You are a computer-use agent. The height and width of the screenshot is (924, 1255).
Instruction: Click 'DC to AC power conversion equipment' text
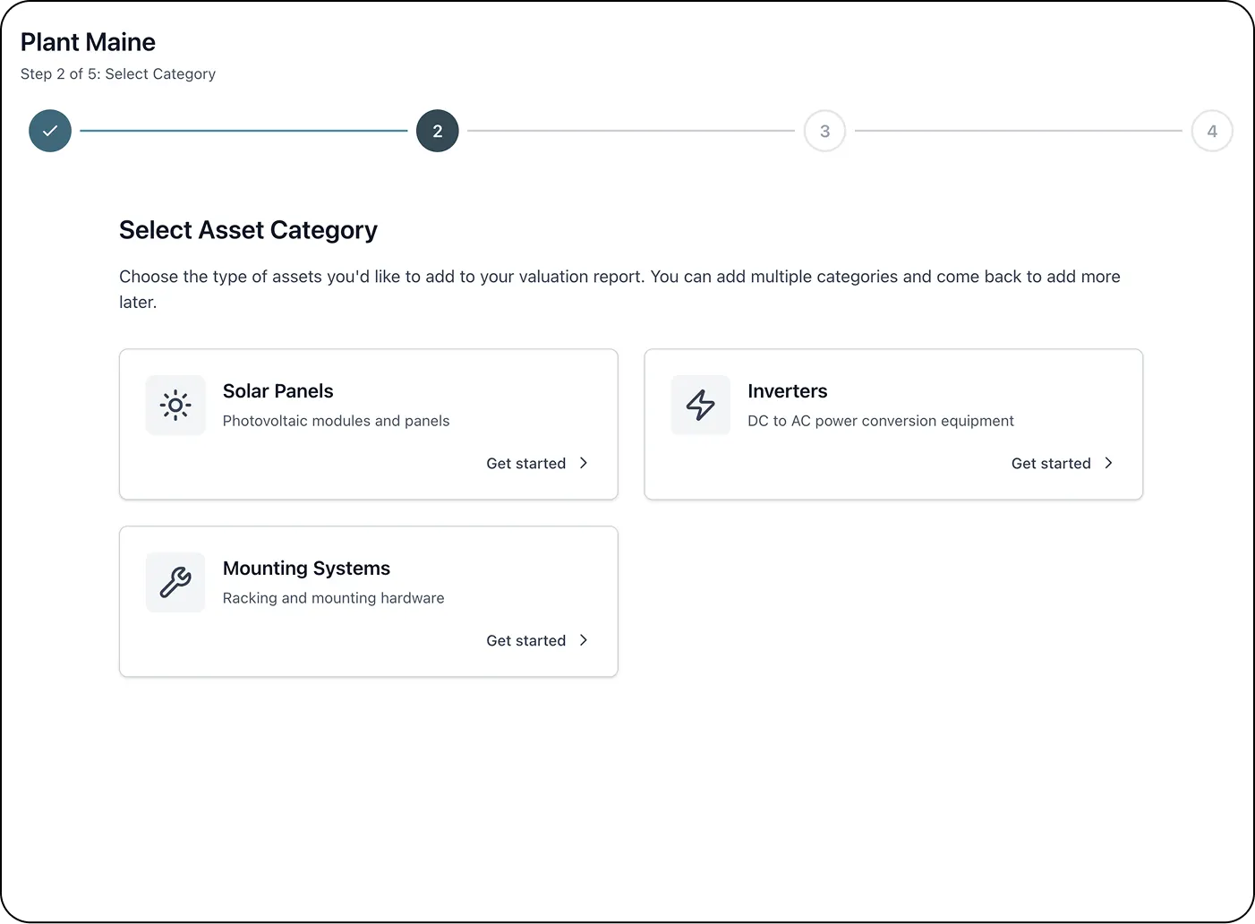pos(881,421)
